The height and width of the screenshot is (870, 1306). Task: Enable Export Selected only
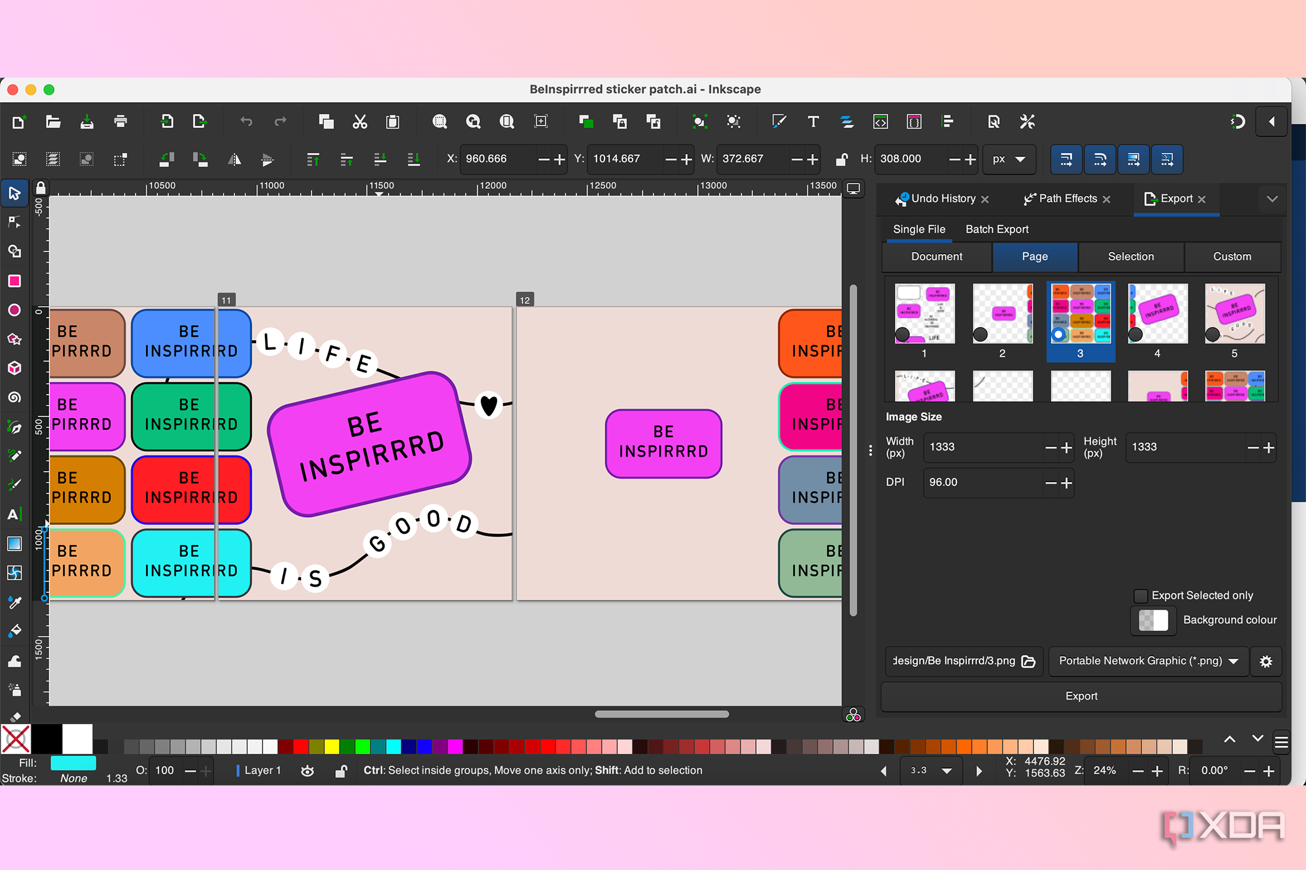pos(1142,595)
